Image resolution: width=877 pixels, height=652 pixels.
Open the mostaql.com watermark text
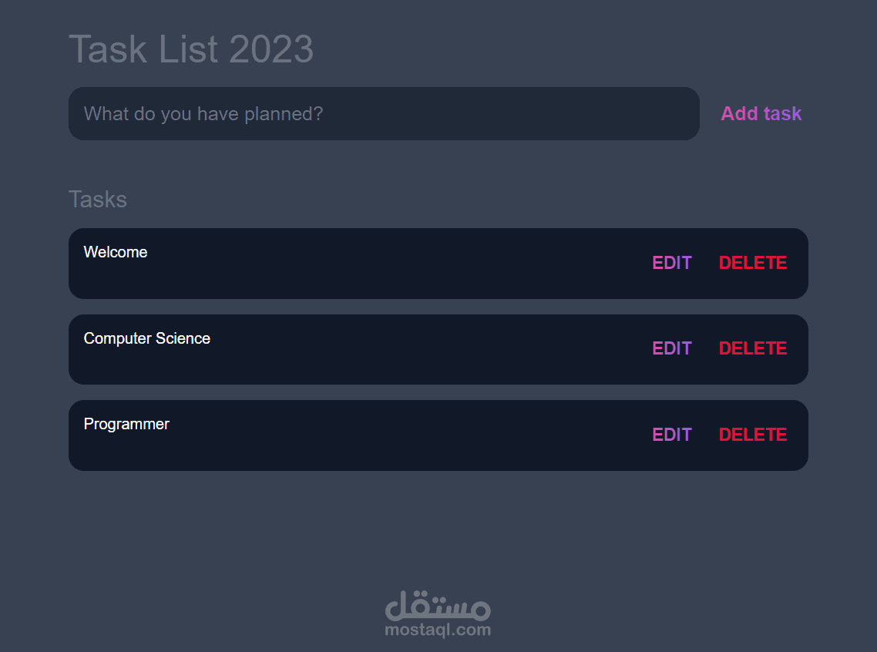pos(437,630)
